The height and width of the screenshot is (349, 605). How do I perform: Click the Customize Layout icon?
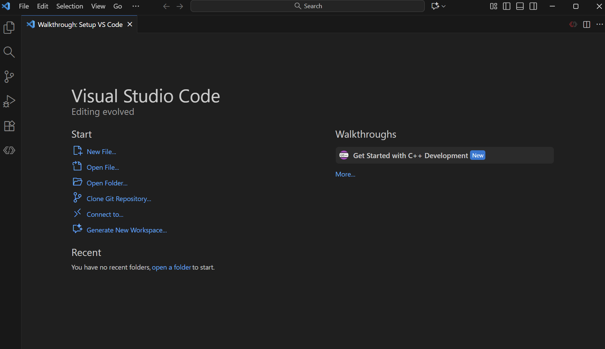click(493, 6)
